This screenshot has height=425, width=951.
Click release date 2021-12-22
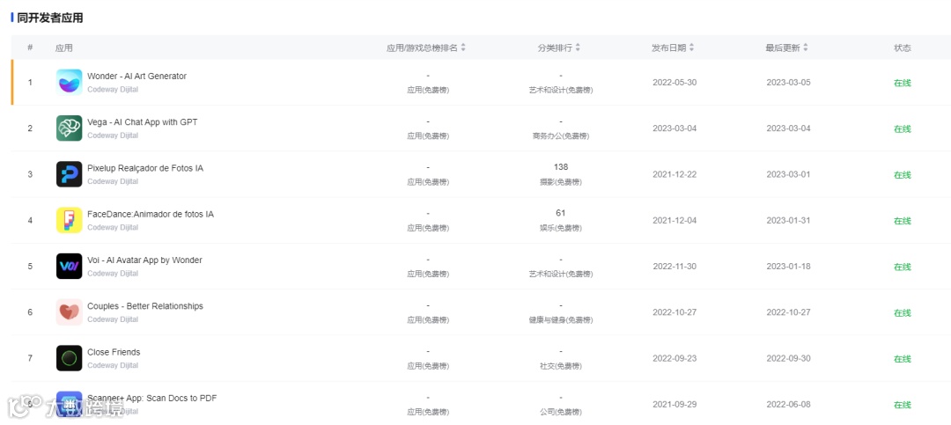[675, 174]
